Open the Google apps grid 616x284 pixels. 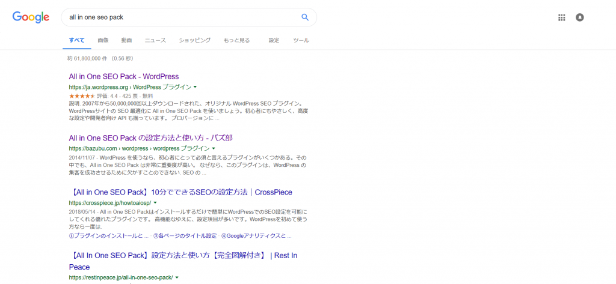pos(561,17)
